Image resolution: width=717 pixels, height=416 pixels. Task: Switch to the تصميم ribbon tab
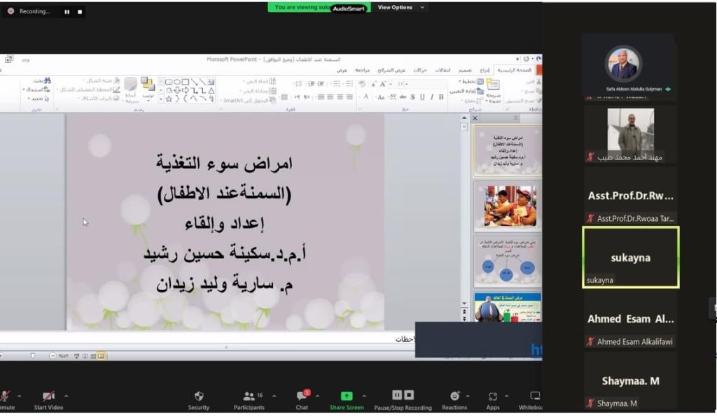point(465,70)
